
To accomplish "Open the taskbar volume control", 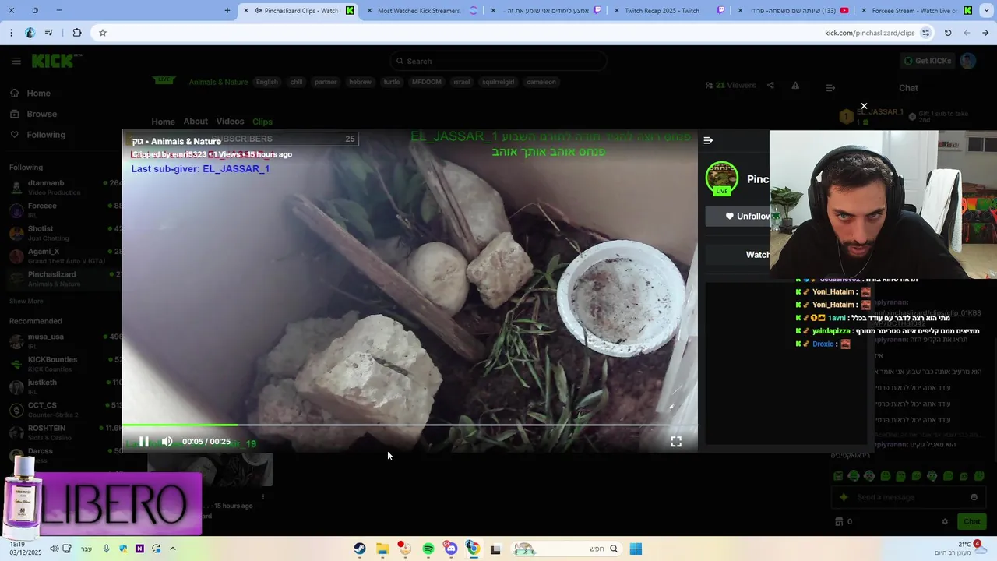I will coord(54,549).
